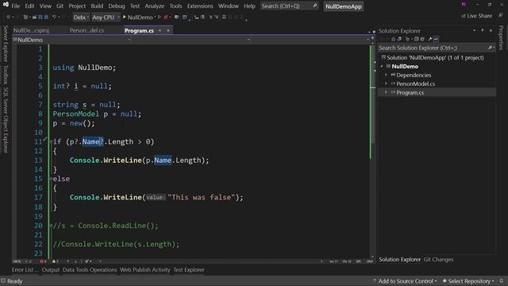Image resolution: width=508 pixels, height=286 pixels.
Task: Open the Web Publish Activity tab
Action: [144, 270]
